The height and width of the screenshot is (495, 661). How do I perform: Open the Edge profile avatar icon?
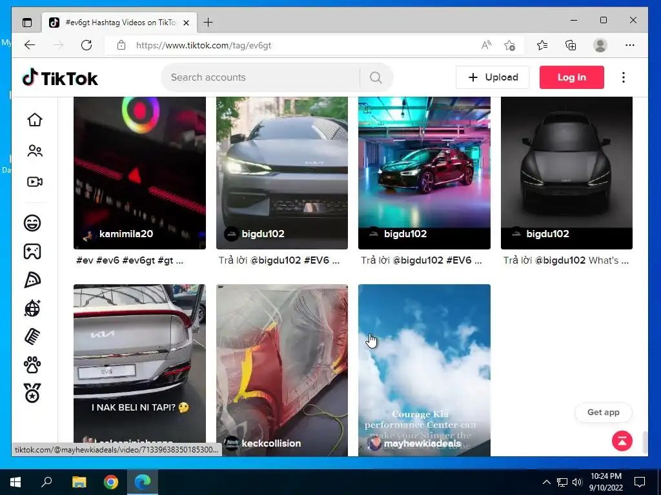click(x=600, y=45)
